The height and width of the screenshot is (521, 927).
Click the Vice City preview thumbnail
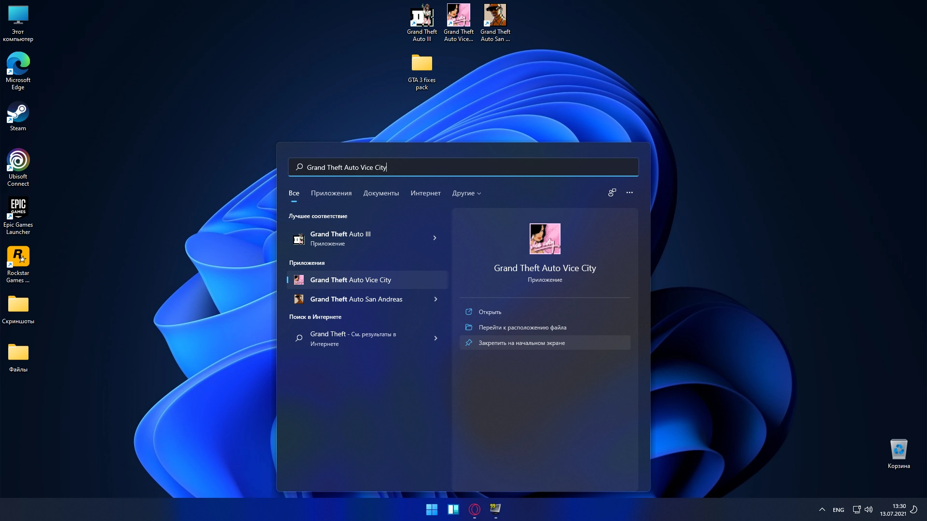pos(545,238)
